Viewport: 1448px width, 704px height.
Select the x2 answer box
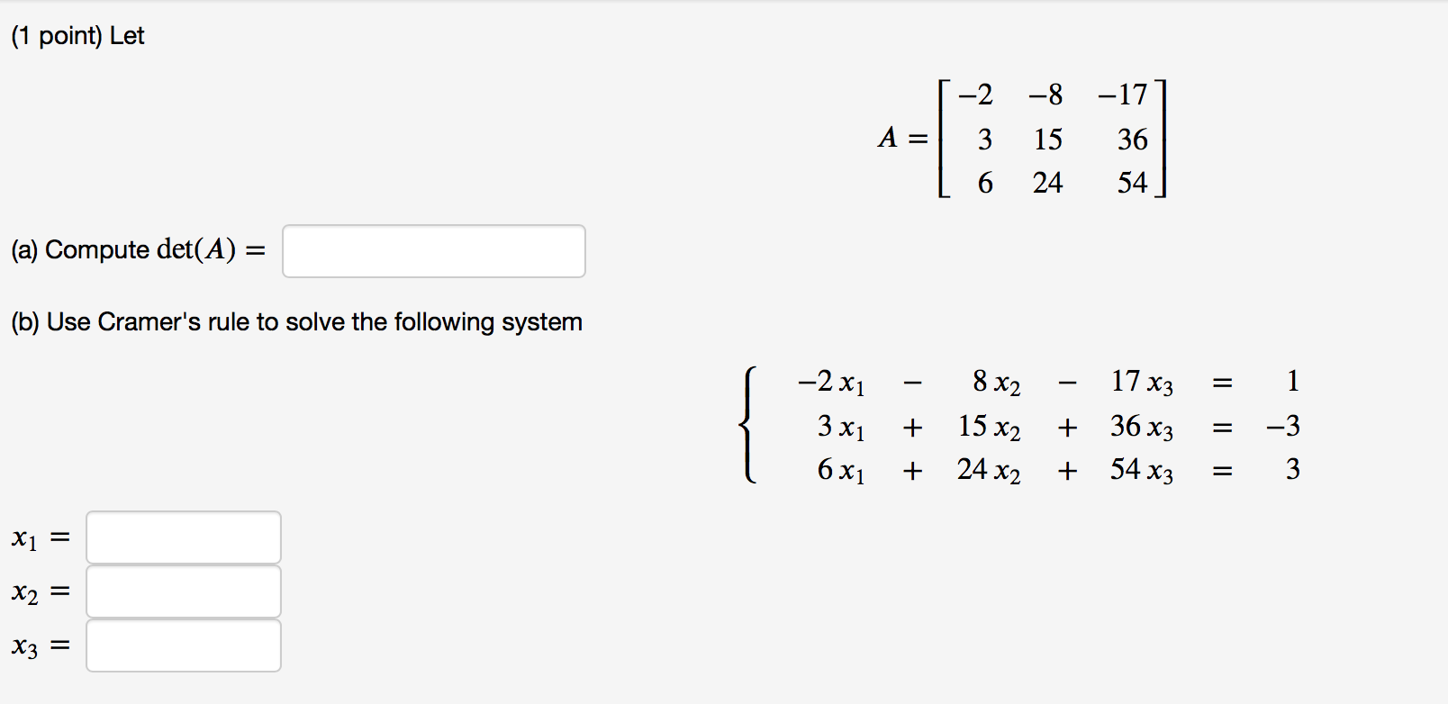coord(182,591)
